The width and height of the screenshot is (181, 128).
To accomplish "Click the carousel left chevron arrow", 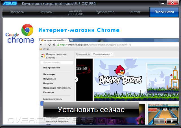I will [x=76, y=79].
